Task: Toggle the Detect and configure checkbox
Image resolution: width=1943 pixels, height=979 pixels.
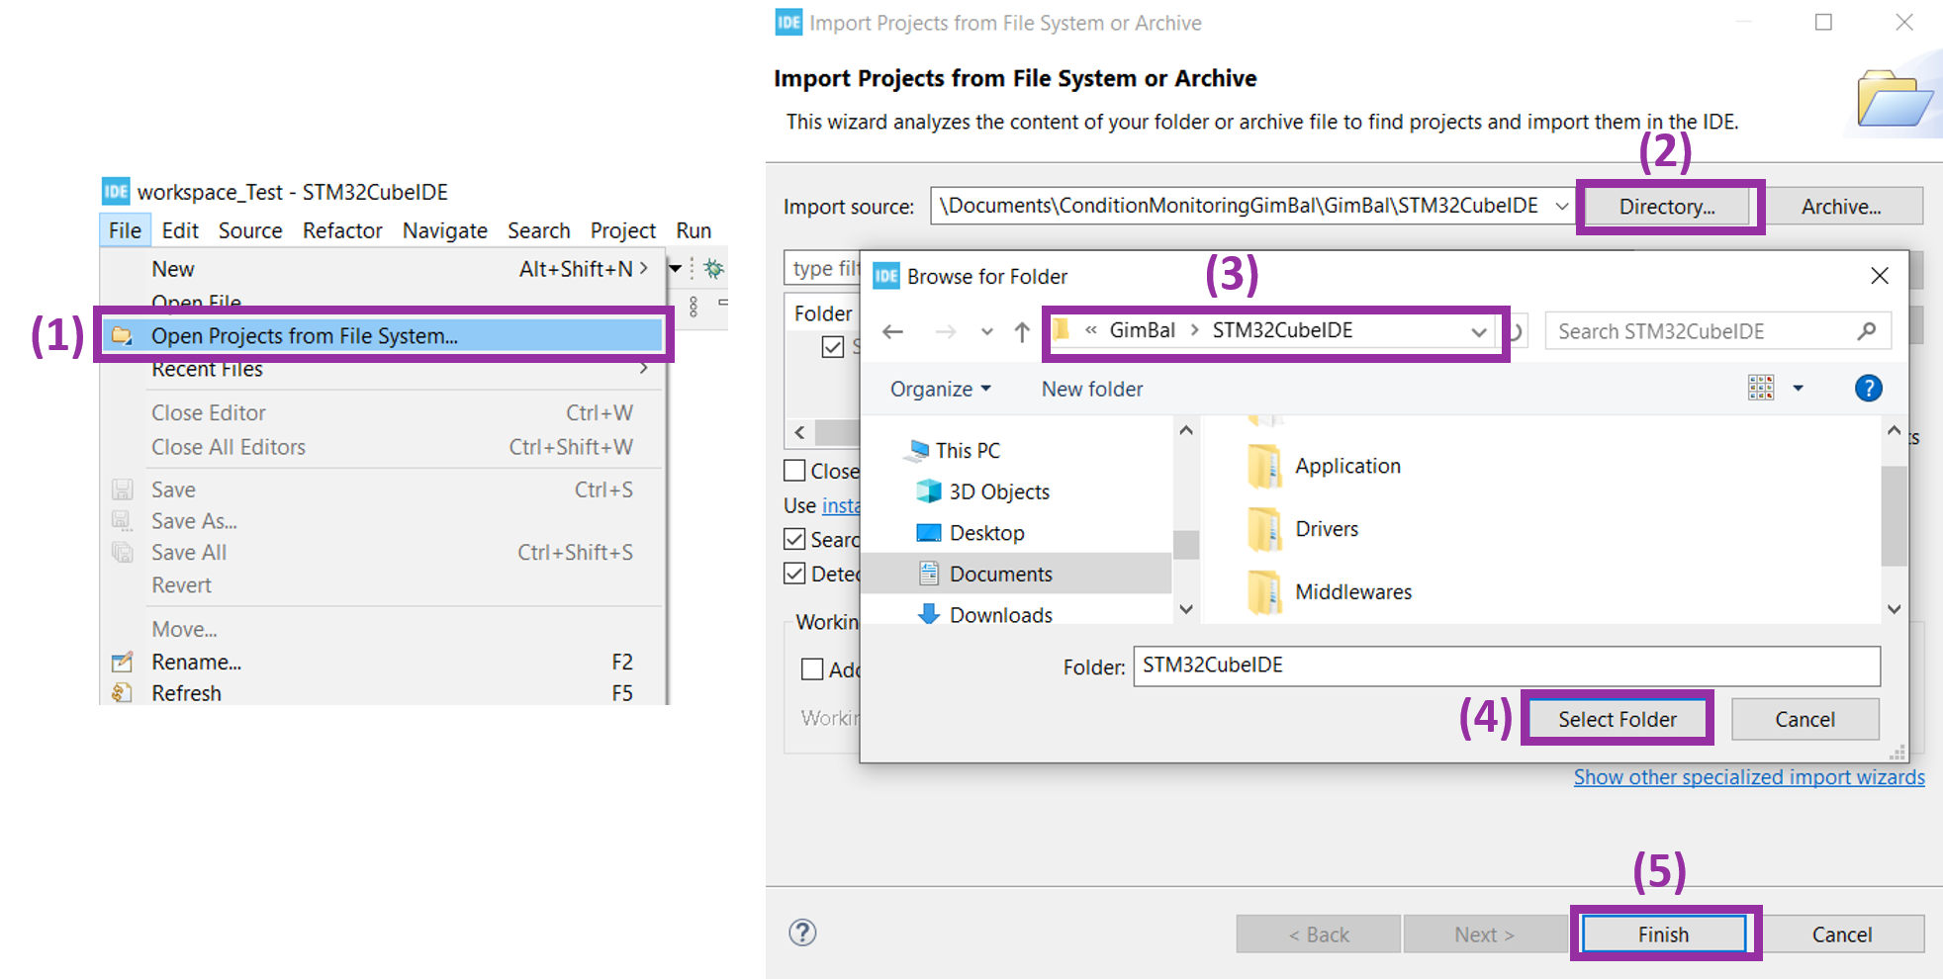Action: point(794,574)
